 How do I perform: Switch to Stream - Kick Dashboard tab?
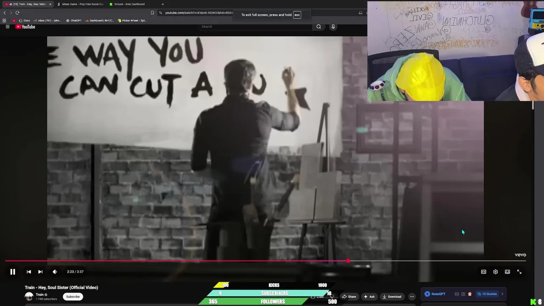click(129, 4)
